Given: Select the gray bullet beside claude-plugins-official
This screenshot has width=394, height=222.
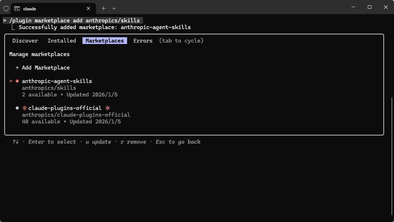Looking at the screenshot, I should click(x=17, y=108).
